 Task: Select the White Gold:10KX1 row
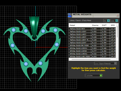click(92, 48)
